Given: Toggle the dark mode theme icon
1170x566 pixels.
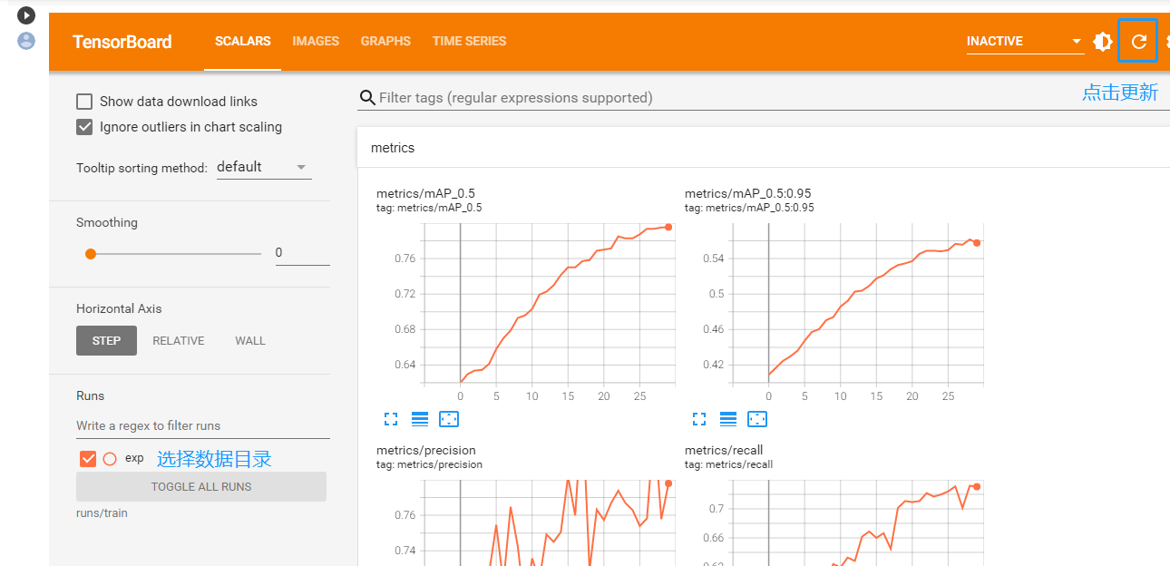Looking at the screenshot, I should coord(1103,41).
